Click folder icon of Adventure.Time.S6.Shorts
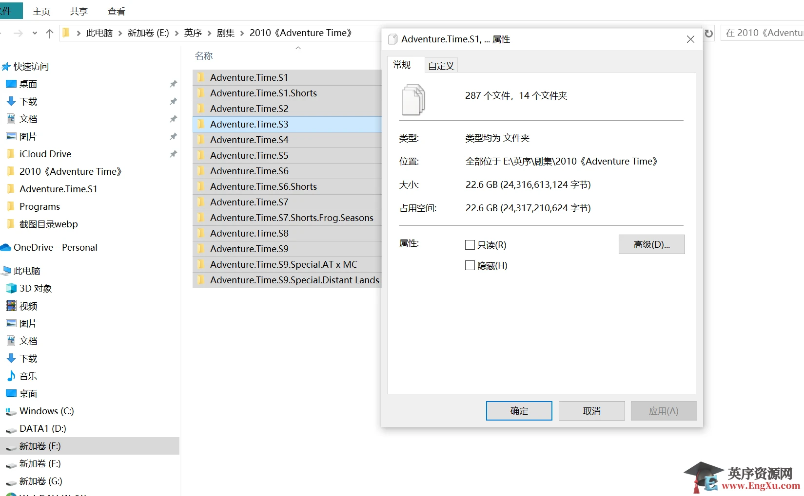The image size is (804, 496). click(201, 186)
